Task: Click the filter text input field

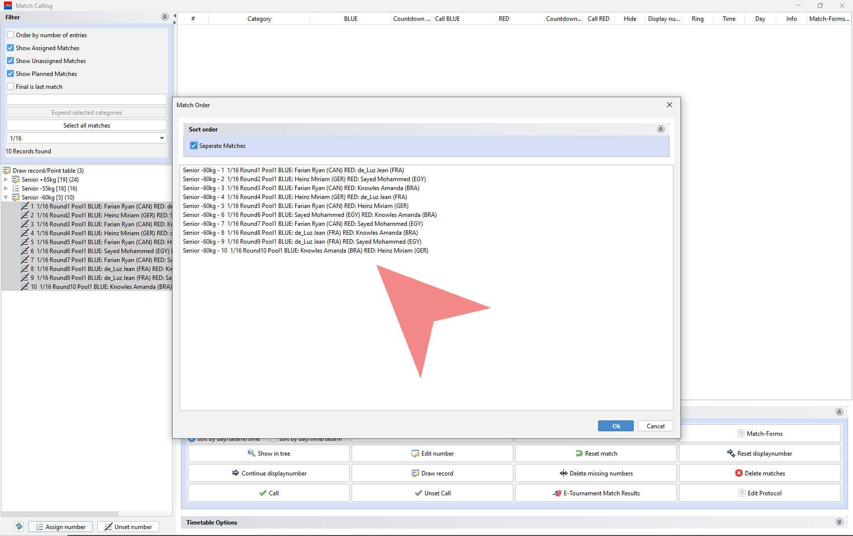Action: [87, 99]
